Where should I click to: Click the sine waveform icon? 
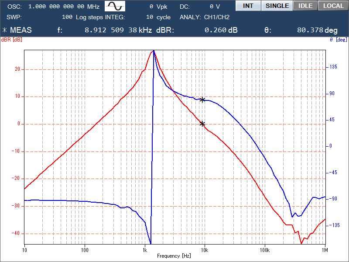(115, 6)
